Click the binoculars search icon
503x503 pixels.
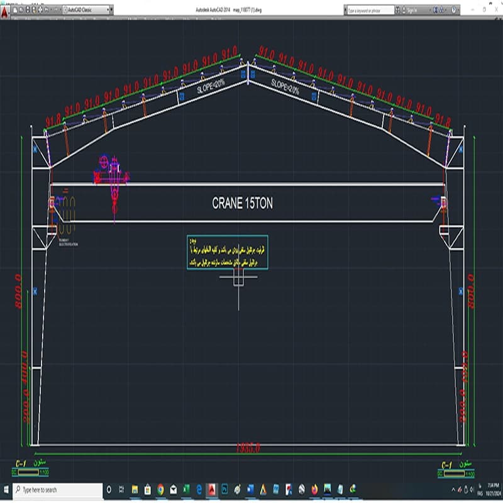pyautogui.click(x=397, y=11)
